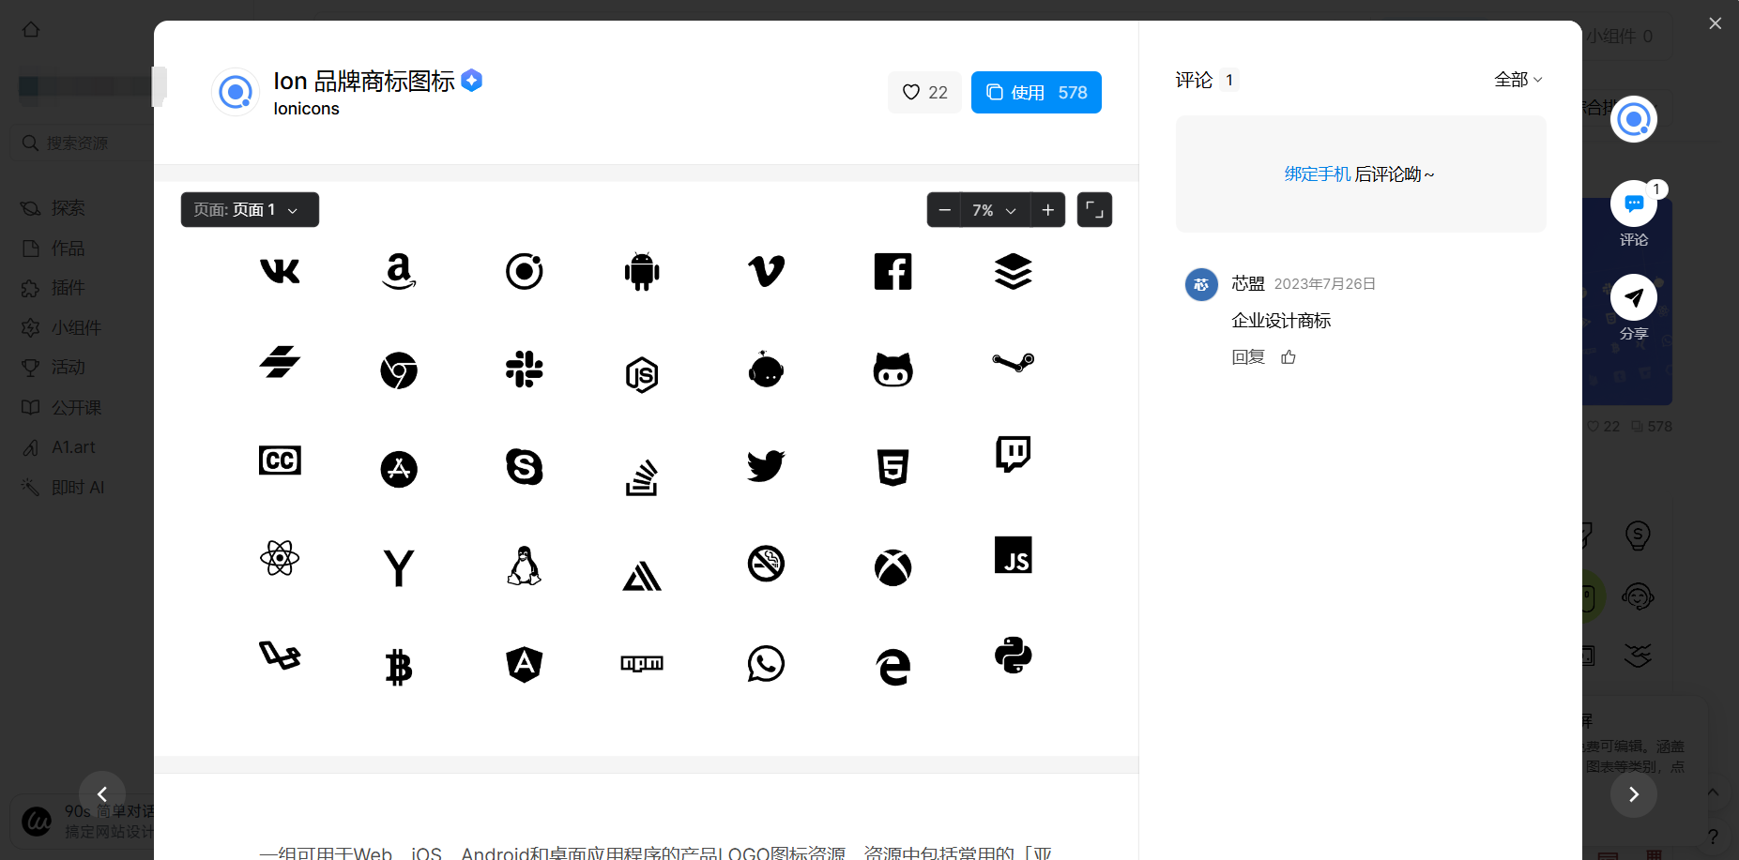Zoom out with the minus button

944,210
